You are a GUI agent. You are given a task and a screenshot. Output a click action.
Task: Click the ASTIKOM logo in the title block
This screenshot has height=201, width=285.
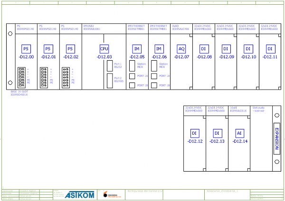79,195
